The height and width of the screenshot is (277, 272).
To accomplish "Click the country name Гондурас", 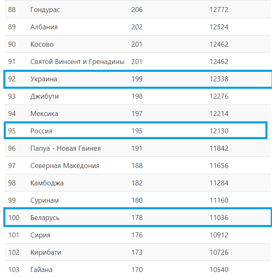I will click(45, 10).
